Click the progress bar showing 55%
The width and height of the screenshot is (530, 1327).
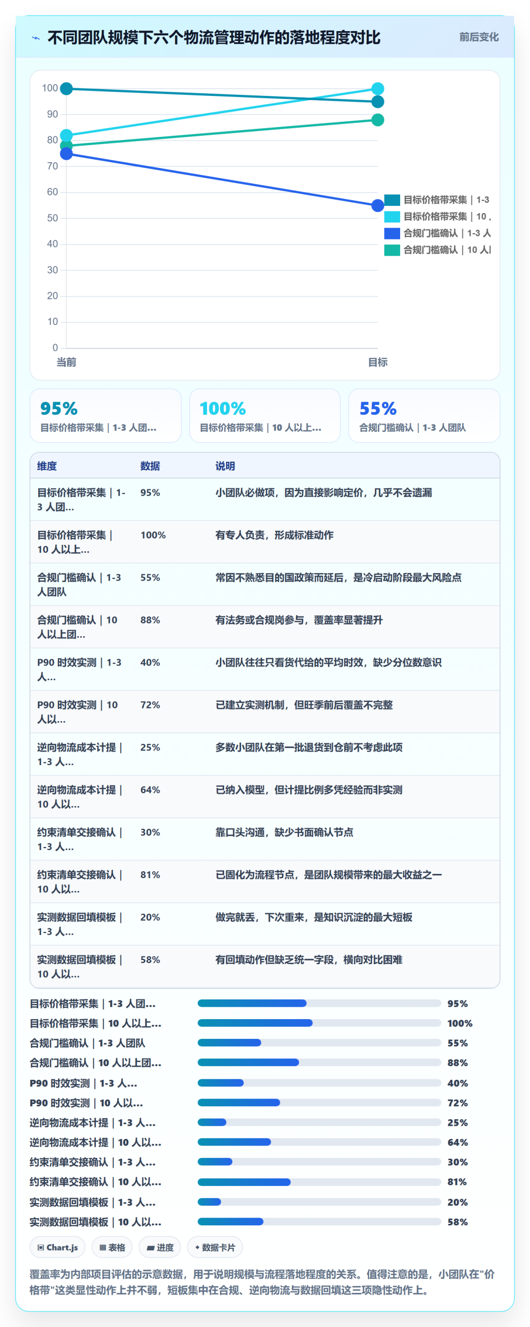coord(319,1042)
